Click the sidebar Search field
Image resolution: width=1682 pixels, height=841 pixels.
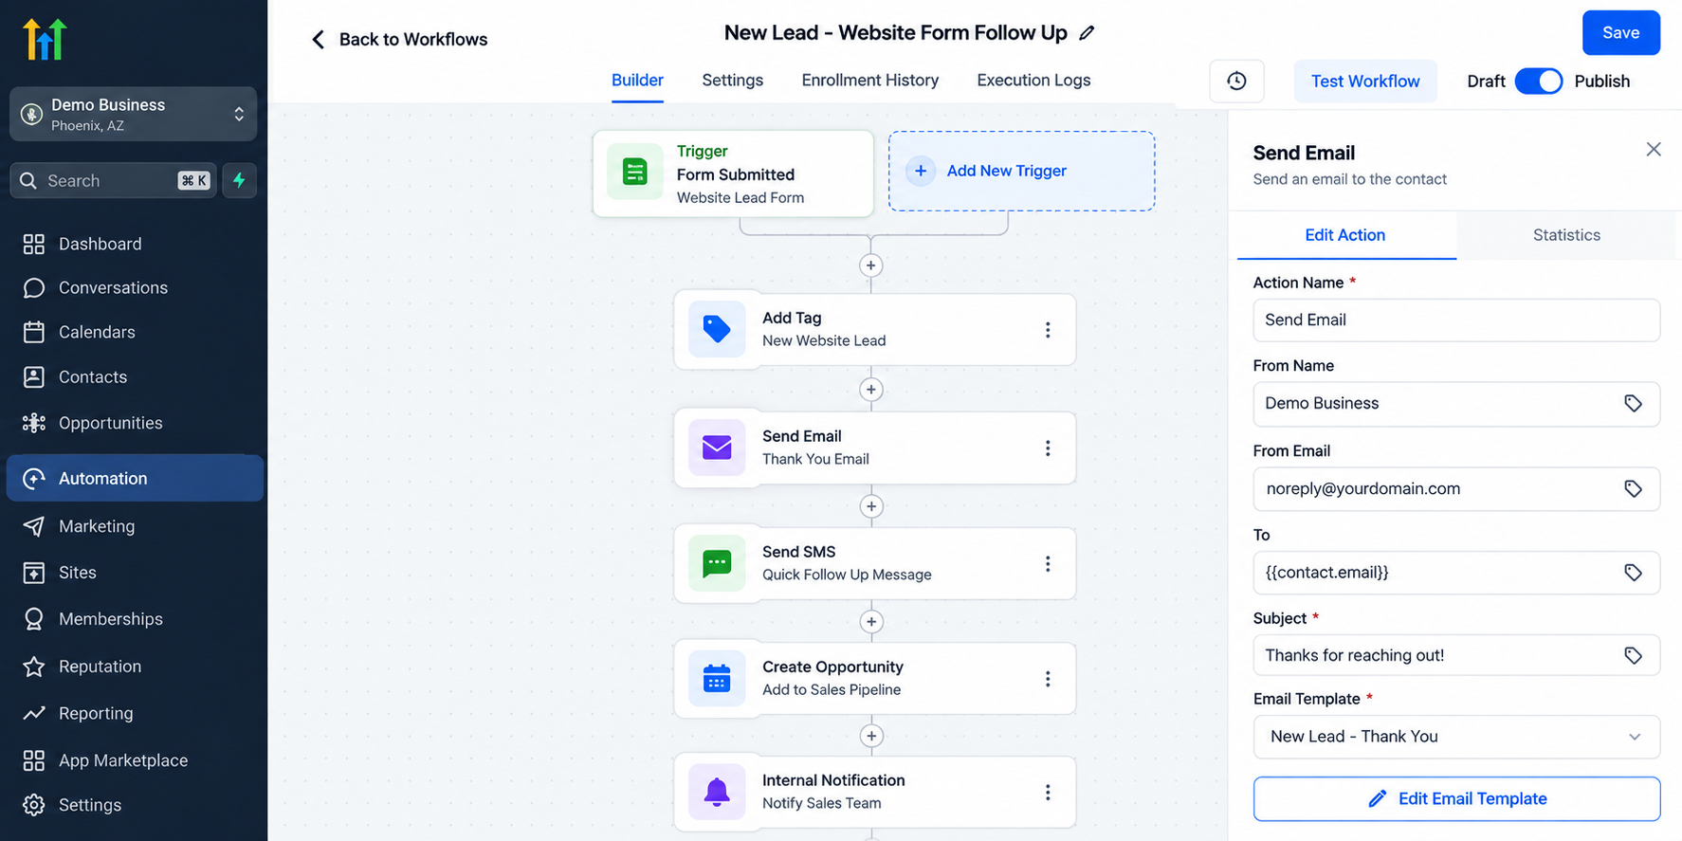coord(113,180)
